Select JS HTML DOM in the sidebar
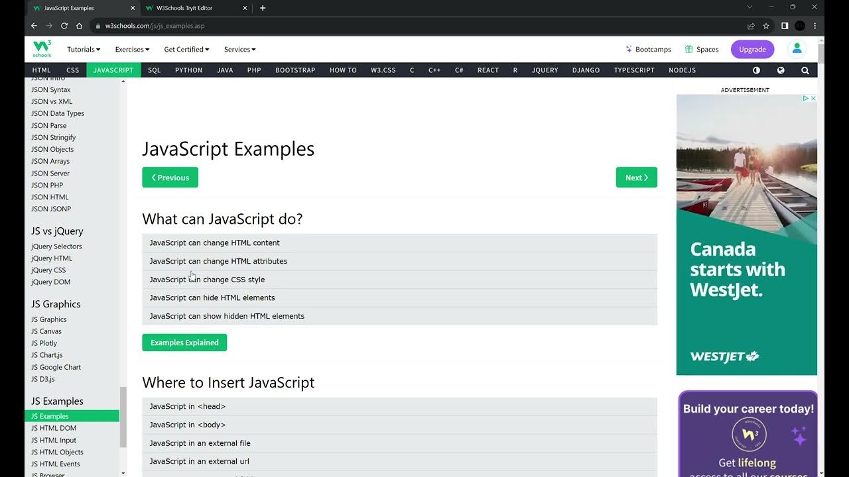The height and width of the screenshot is (477, 849). click(54, 428)
